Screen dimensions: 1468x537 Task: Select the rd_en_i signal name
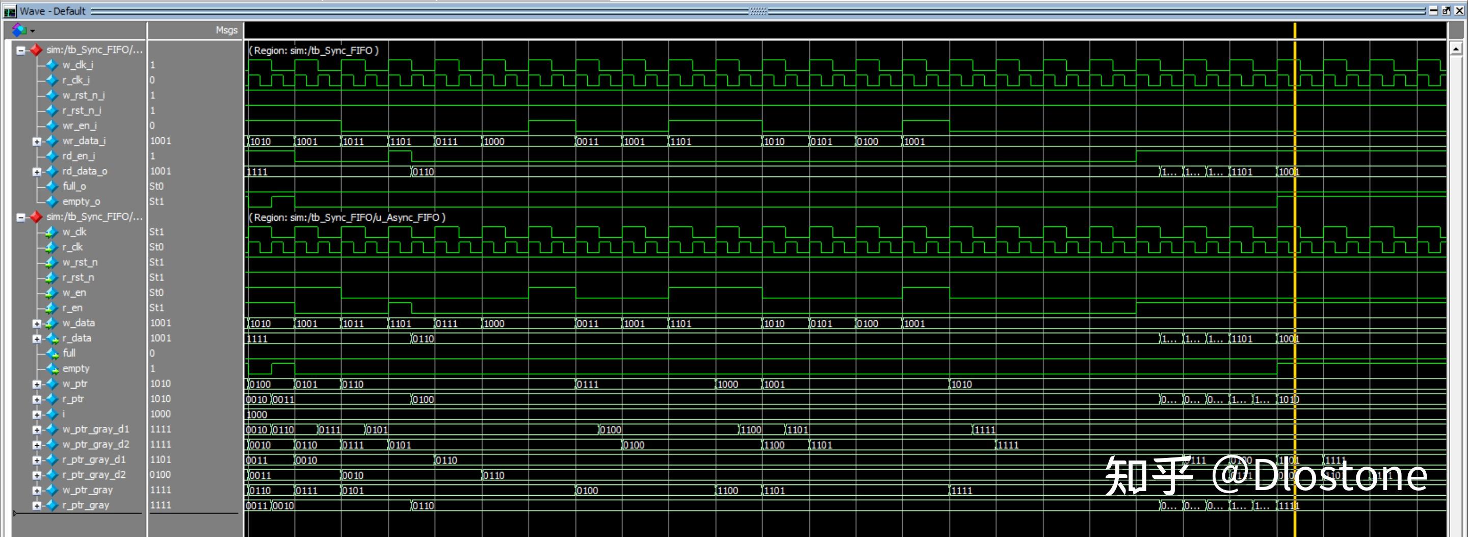tap(78, 156)
